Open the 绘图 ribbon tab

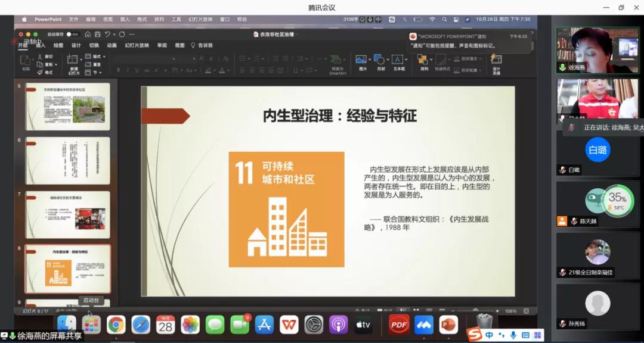[58, 45]
